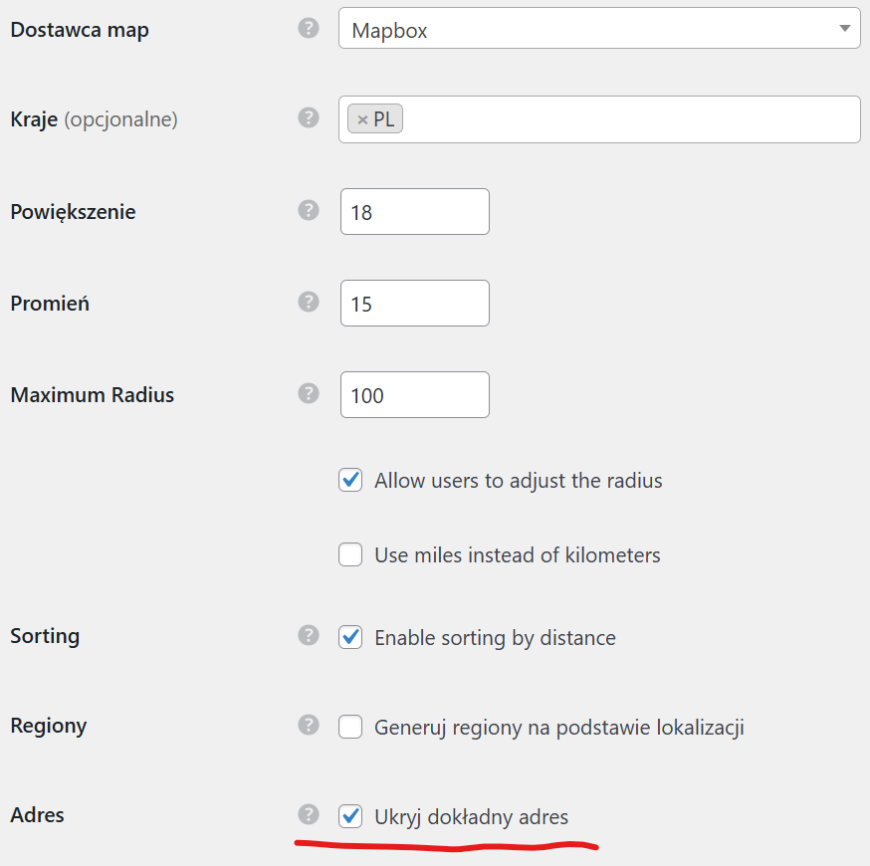The image size is (870, 866).
Task: Disable Enable sorting by distance checkbox
Action: pyautogui.click(x=350, y=637)
